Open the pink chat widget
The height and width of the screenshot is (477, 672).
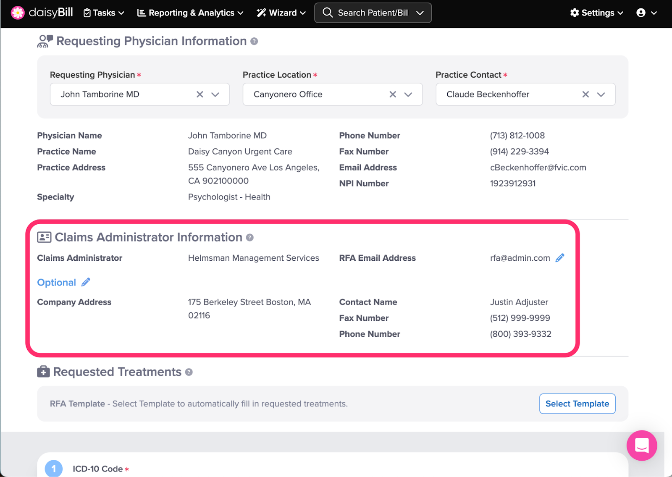pos(642,446)
